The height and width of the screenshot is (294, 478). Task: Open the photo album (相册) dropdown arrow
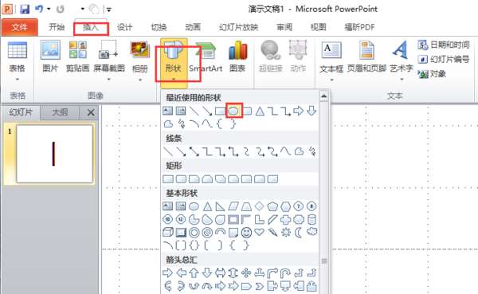140,80
